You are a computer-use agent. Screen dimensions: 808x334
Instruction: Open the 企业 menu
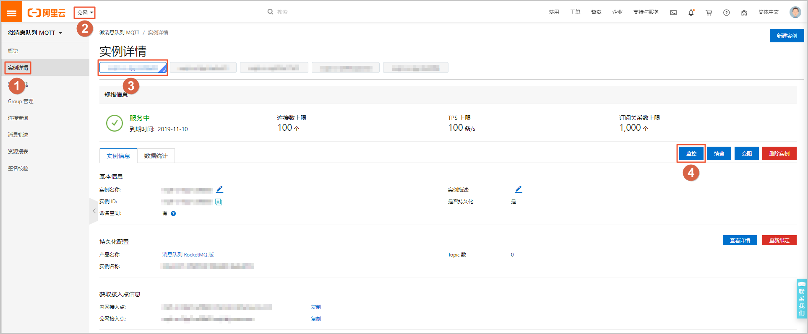(617, 12)
